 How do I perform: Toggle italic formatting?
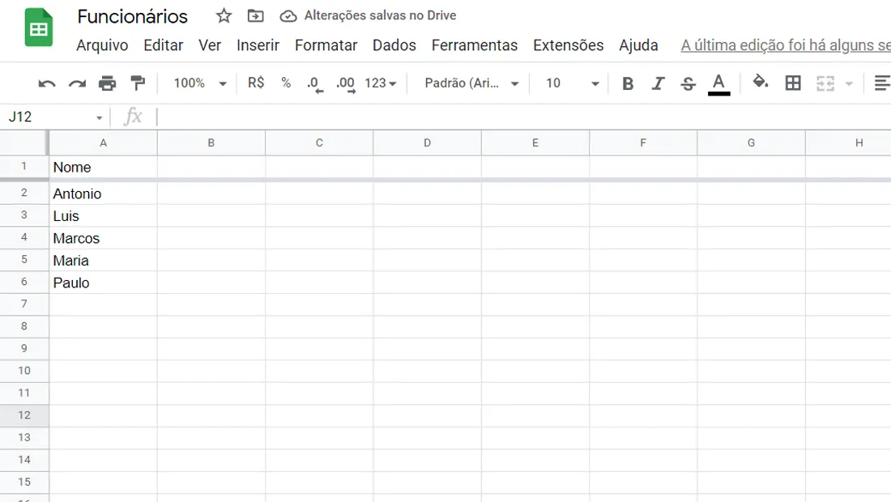[658, 83]
